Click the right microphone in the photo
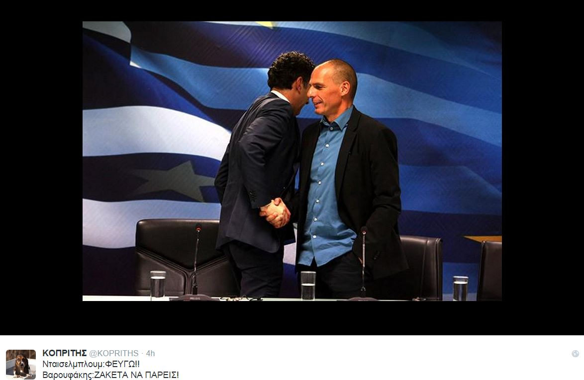 click(x=364, y=262)
